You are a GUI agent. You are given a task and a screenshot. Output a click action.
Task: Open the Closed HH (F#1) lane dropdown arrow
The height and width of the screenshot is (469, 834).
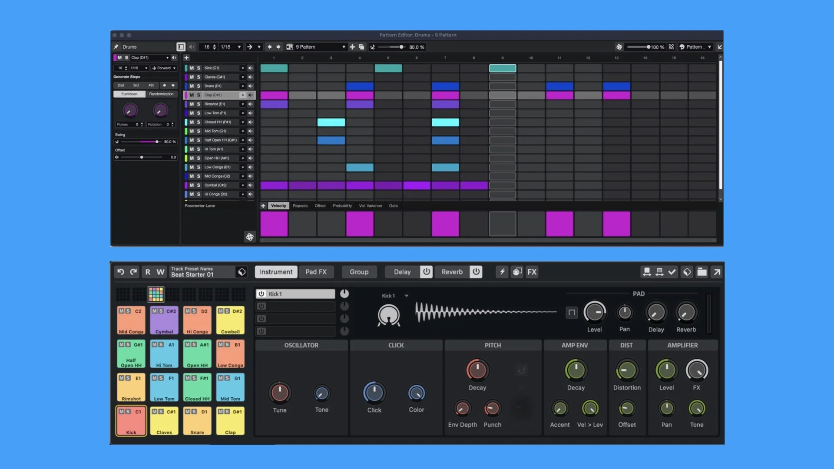[242, 122]
